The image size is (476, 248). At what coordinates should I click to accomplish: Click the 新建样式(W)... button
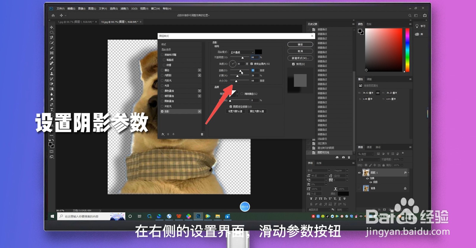pyautogui.click(x=300, y=58)
